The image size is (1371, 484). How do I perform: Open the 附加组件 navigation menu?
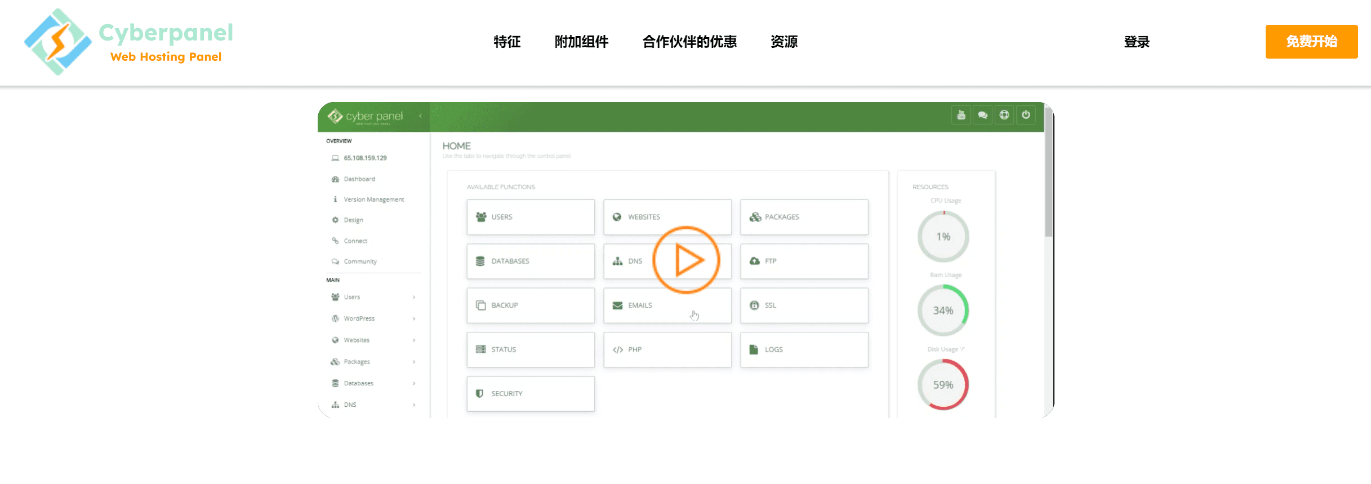click(581, 42)
